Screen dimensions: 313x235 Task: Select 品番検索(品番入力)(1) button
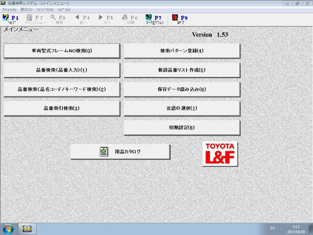[62, 70]
